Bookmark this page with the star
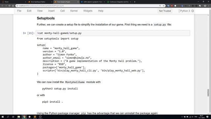The height and width of the screenshot is (119, 211). pos(164,6)
